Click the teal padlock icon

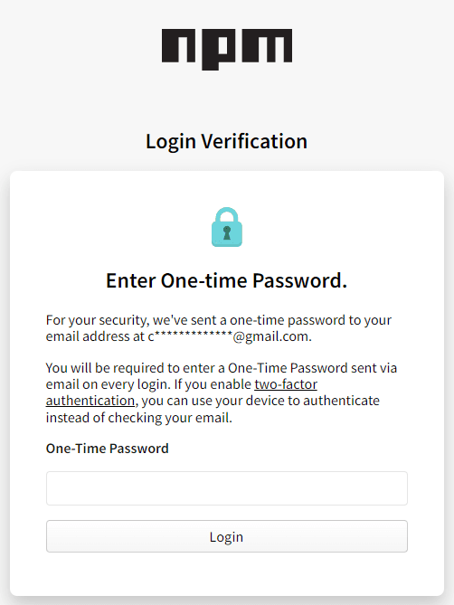[227, 227]
